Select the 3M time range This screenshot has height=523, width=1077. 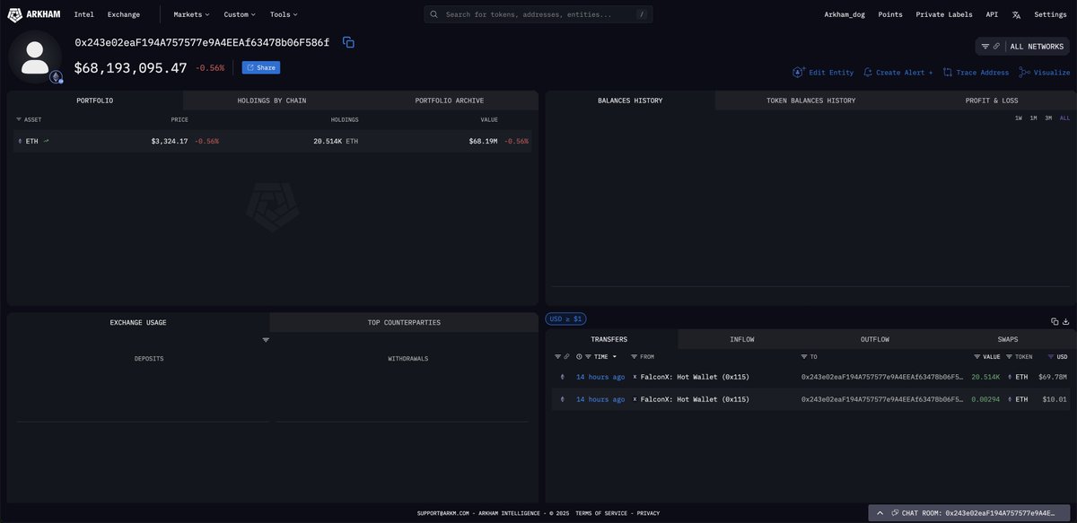click(1048, 118)
